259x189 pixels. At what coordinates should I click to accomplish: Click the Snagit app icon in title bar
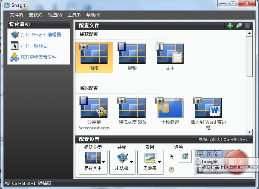tap(7, 5)
